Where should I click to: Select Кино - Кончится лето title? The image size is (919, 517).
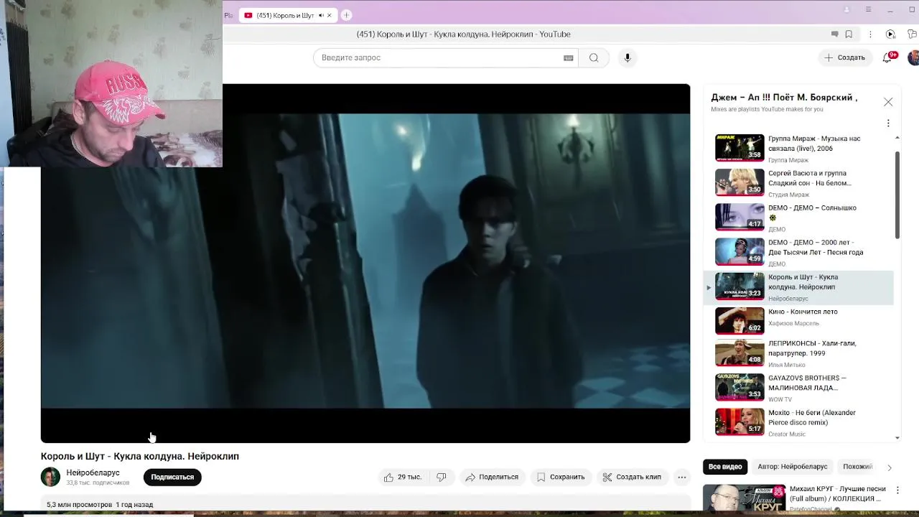click(x=803, y=312)
